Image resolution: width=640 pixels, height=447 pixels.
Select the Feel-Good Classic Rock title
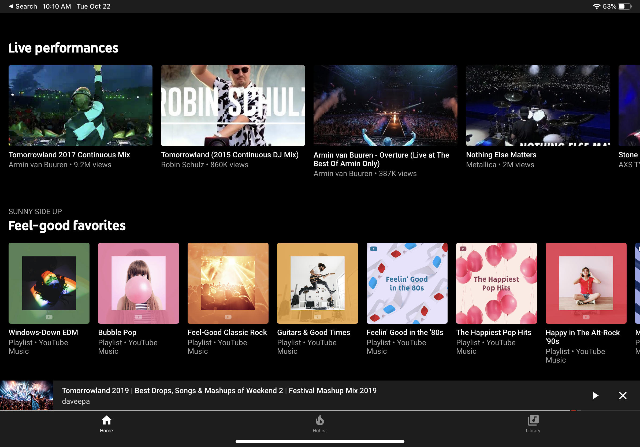(x=227, y=333)
